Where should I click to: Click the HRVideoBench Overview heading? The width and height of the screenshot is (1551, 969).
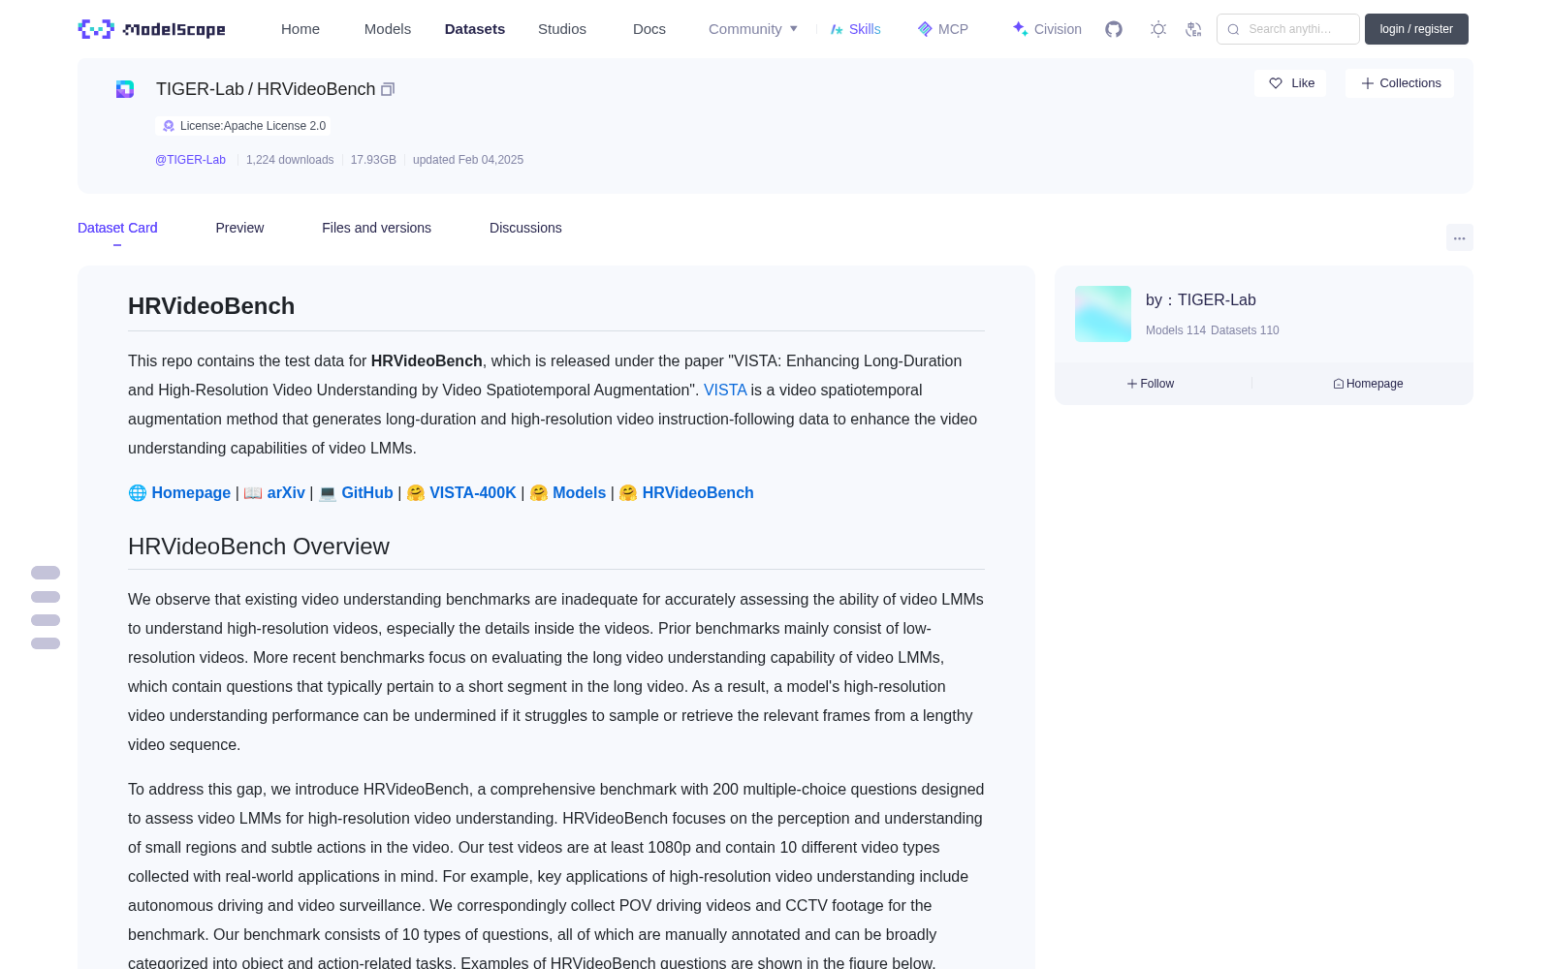coord(259,547)
